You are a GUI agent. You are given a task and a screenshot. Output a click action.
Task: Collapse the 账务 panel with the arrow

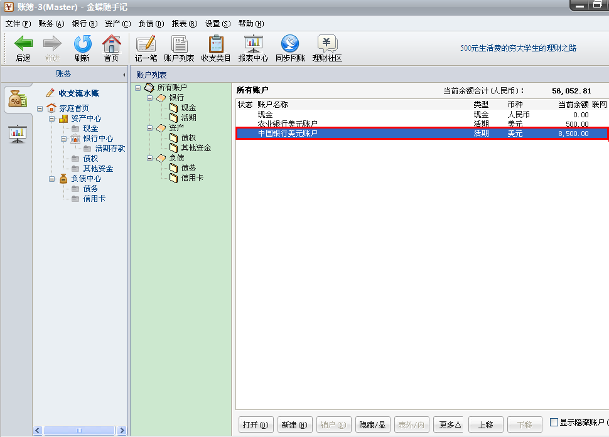[x=124, y=75]
